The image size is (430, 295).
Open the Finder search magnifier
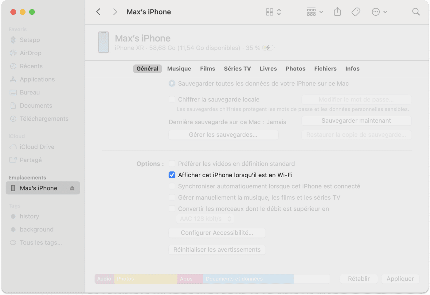(x=416, y=12)
